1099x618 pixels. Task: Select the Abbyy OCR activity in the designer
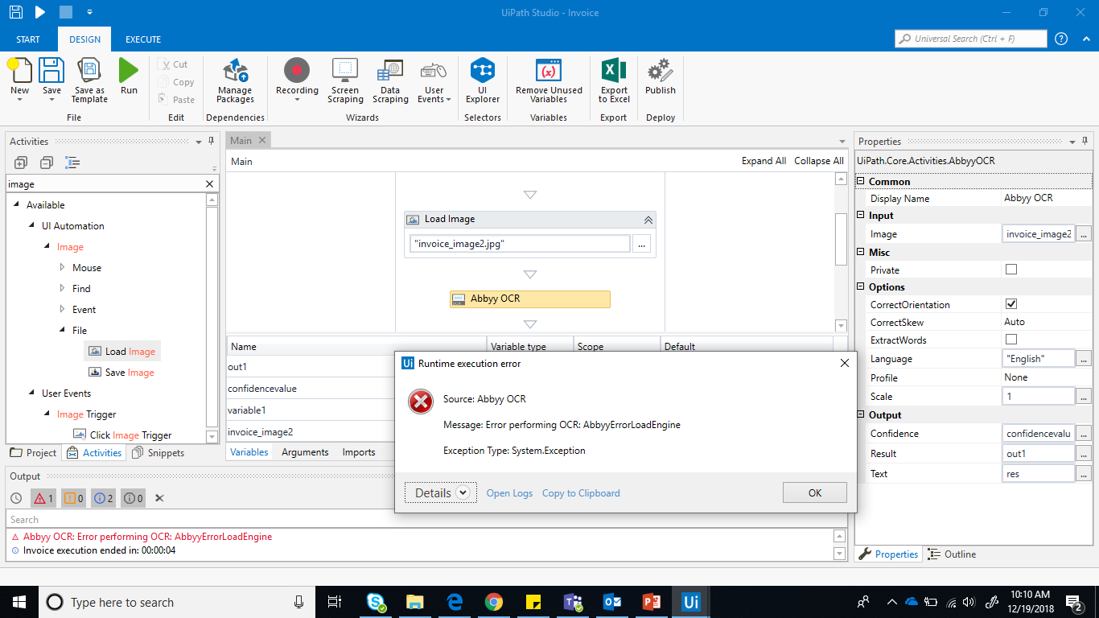530,299
